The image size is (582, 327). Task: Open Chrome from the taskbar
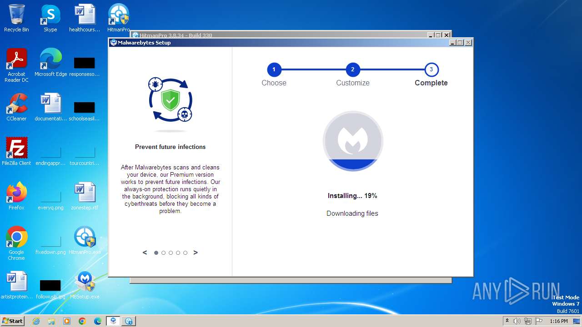pyautogui.click(x=82, y=321)
